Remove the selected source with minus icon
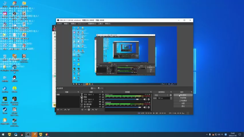 (x=85, y=110)
